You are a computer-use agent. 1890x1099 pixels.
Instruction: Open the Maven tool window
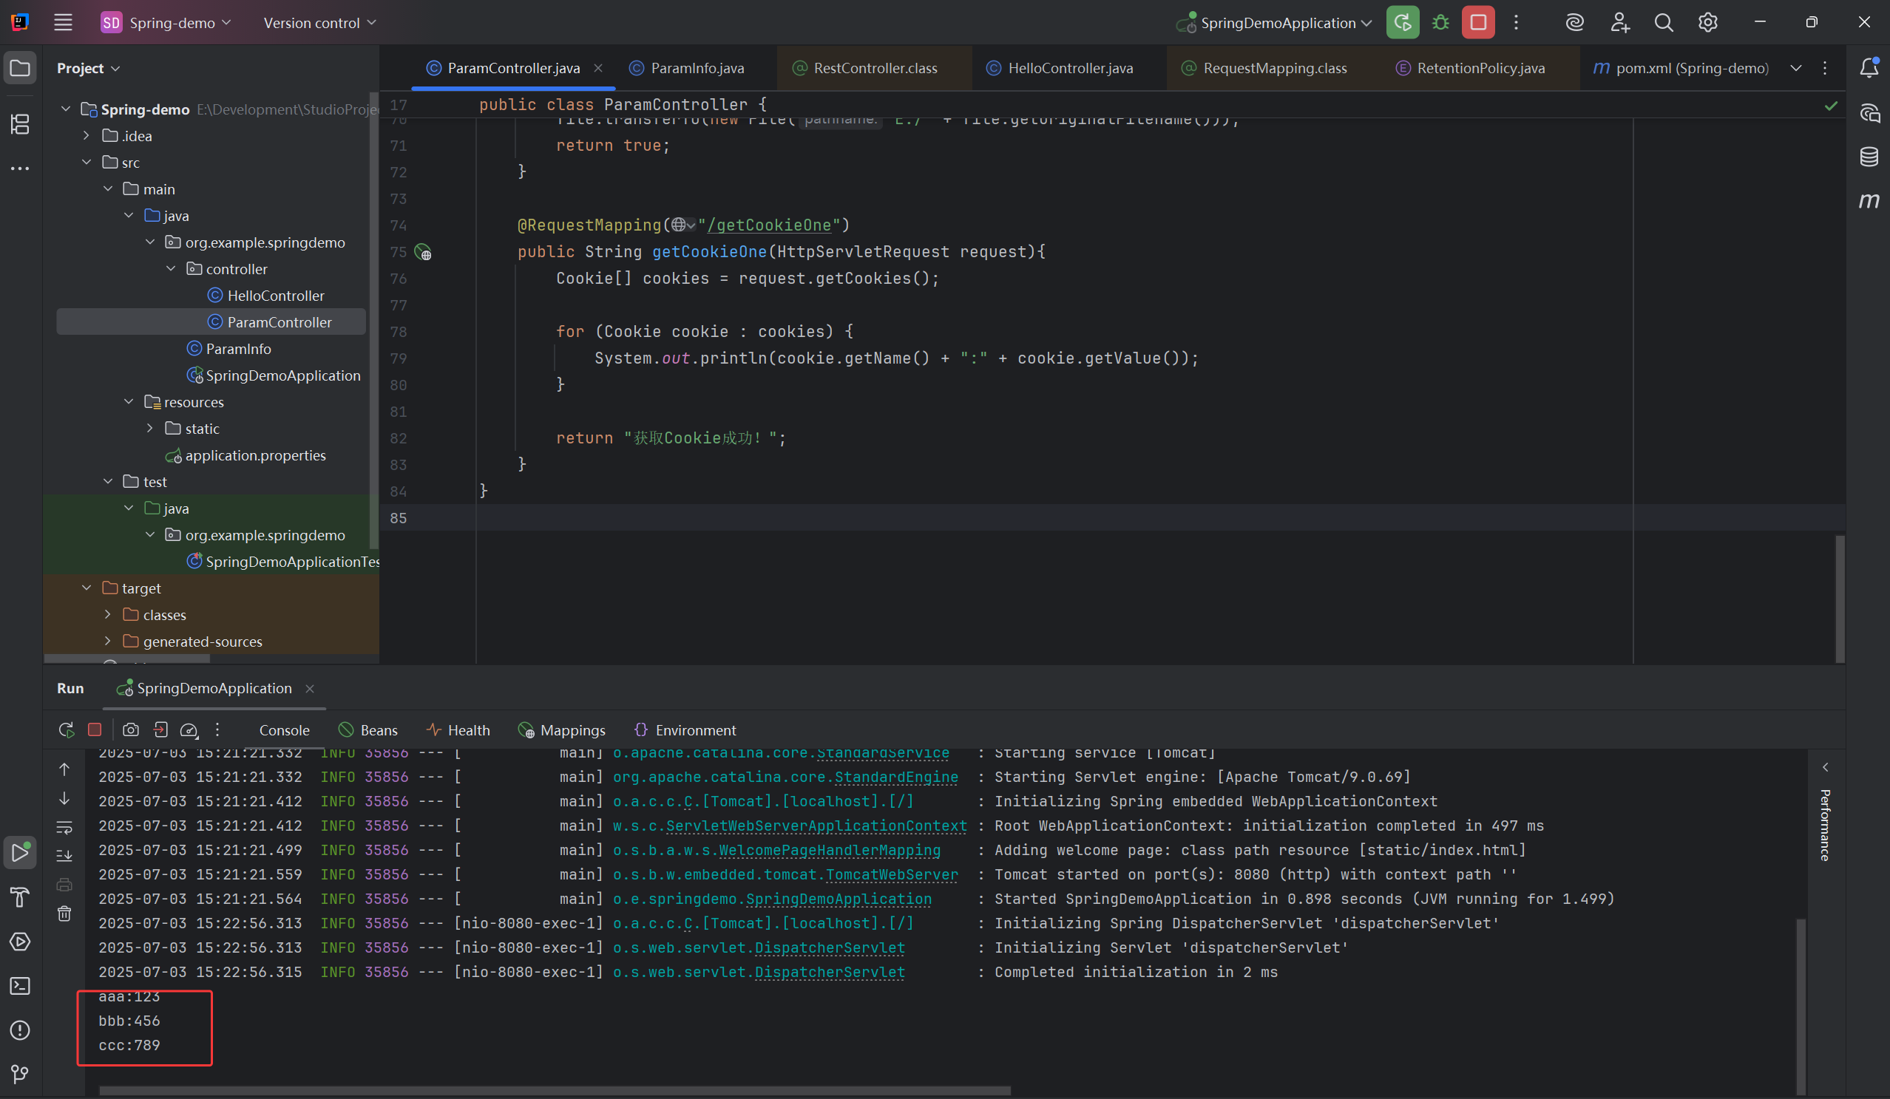[x=1869, y=200]
